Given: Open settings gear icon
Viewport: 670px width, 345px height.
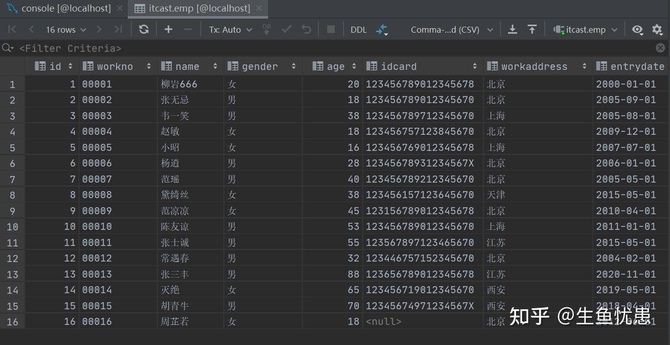Looking at the screenshot, I should [657, 30].
